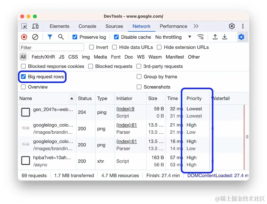The image size is (267, 204).
Task: Filter by CSS requests
Action: tap(73, 57)
